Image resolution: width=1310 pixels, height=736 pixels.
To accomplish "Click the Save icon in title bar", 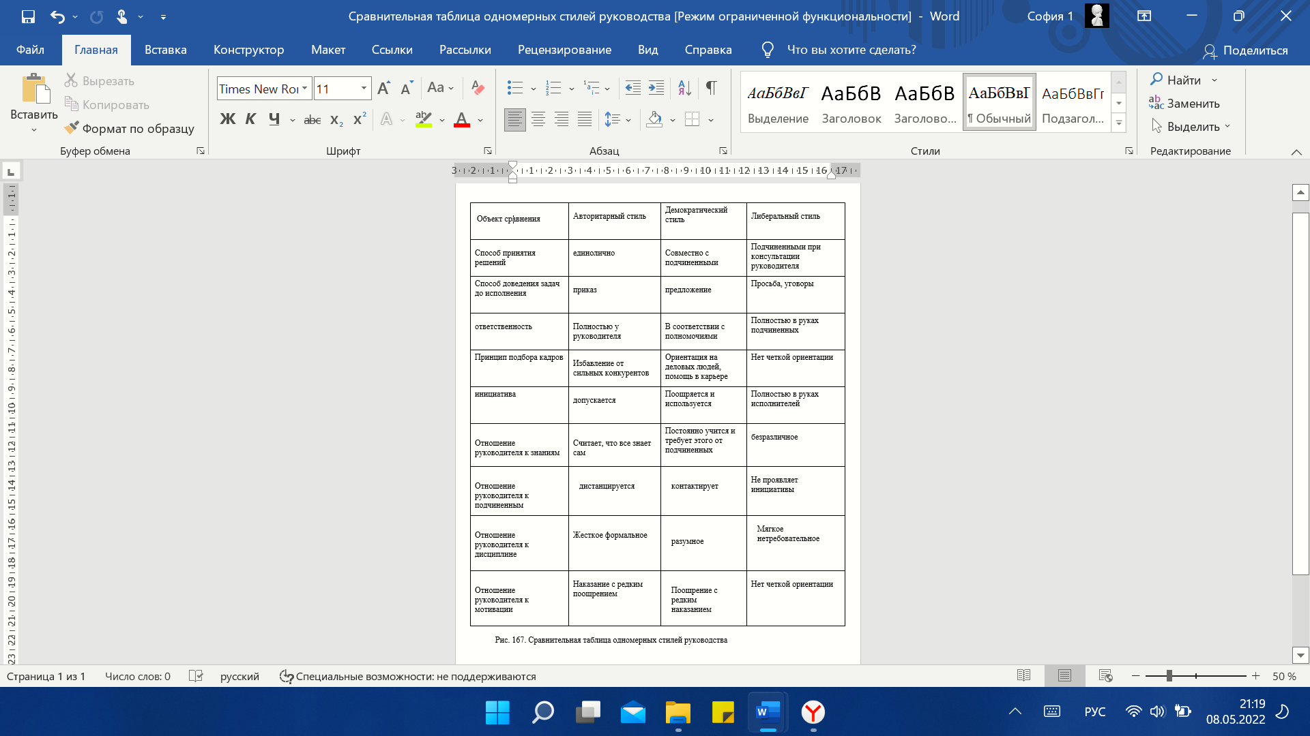I will (x=28, y=16).
